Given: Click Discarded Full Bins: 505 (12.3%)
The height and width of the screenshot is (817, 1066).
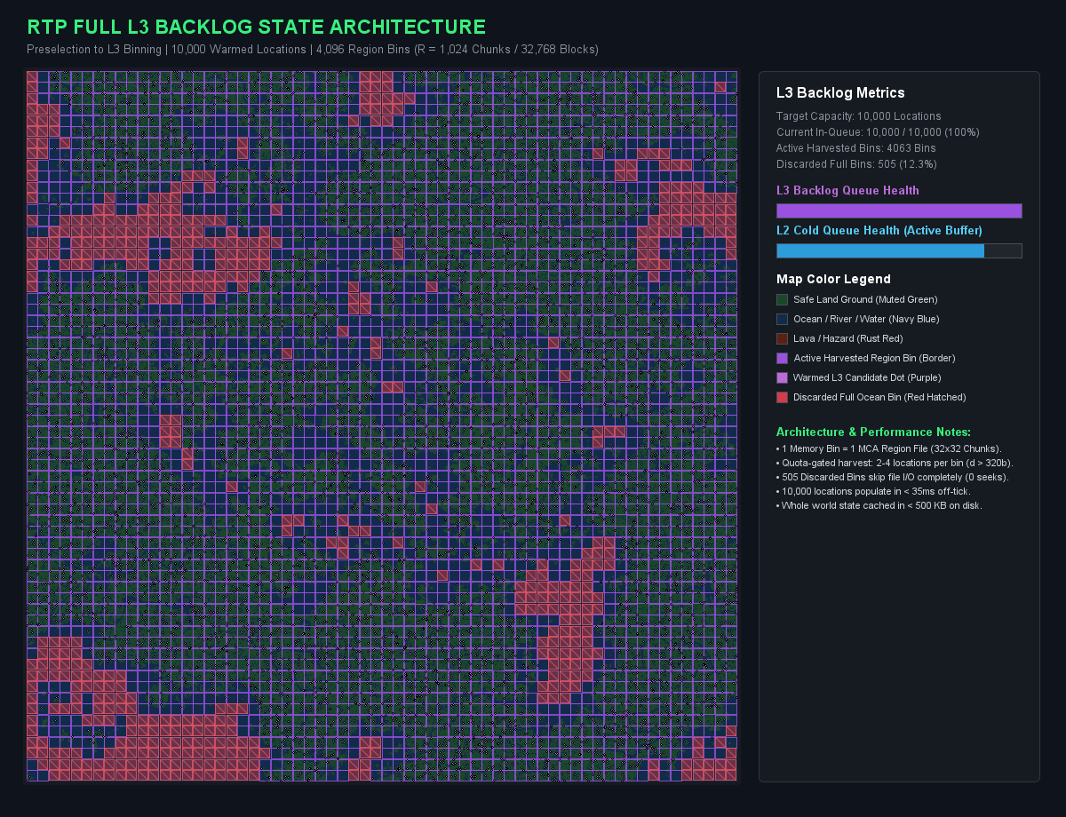Looking at the screenshot, I should coord(856,164).
